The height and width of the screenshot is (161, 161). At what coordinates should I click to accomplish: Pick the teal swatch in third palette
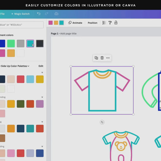point(30,129)
